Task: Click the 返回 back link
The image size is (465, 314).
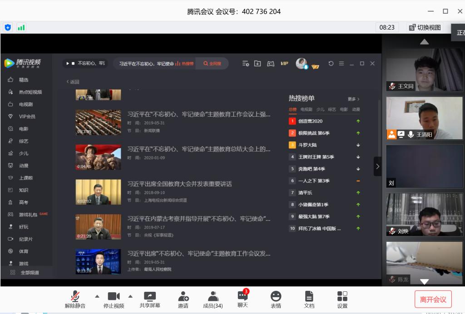Action: point(73,82)
